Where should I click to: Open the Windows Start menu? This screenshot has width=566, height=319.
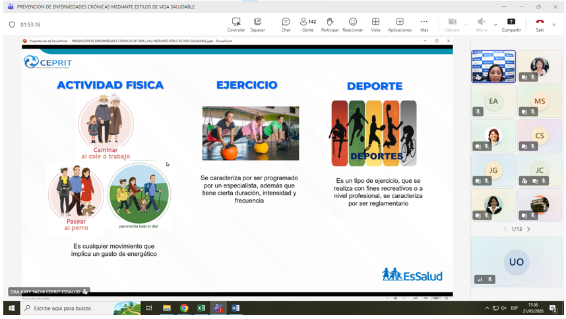[x=12, y=308]
